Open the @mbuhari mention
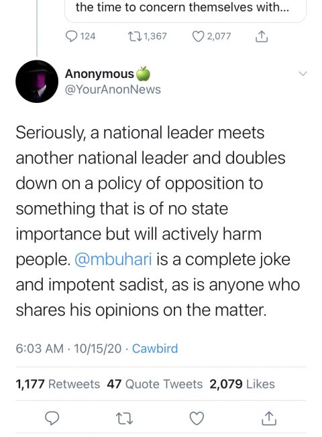This screenshot has height=437, width=322. pyautogui.click(x=113, y=260)
